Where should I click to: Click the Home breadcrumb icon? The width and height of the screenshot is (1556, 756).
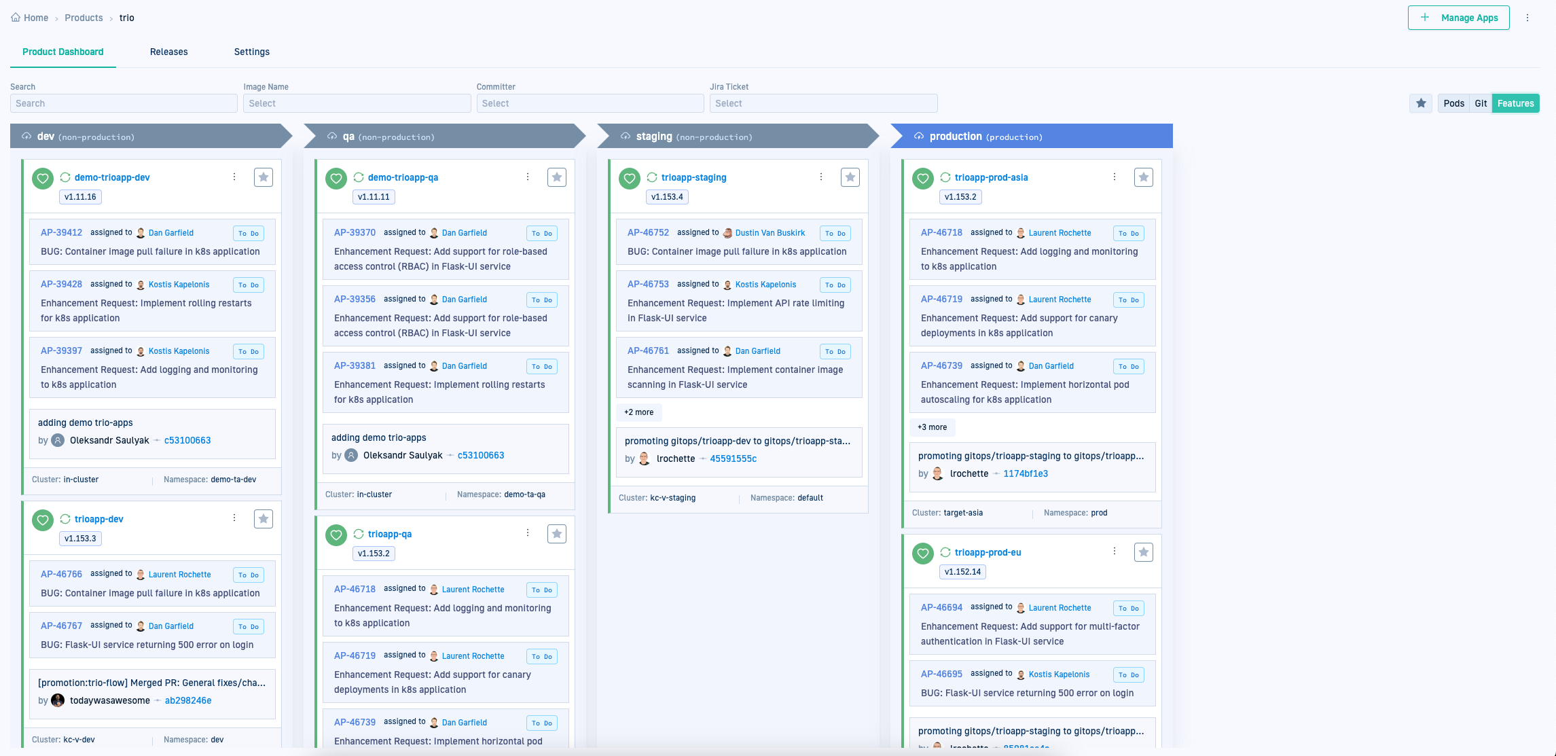click(15, 18)
